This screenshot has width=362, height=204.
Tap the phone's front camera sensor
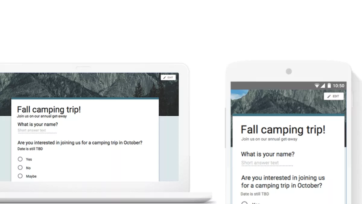(x=289, y=71)
